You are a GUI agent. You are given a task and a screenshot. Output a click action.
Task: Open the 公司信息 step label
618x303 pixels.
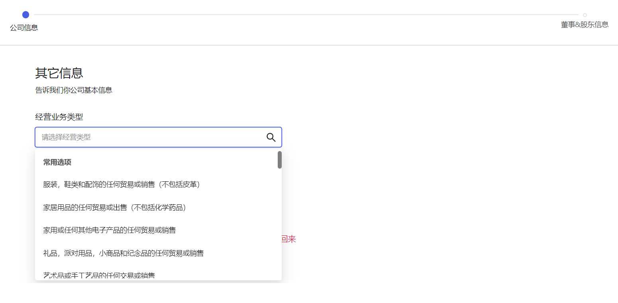pos(24,27)
